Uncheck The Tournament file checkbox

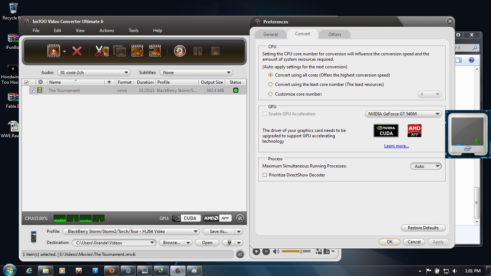(x=33, y=91)
